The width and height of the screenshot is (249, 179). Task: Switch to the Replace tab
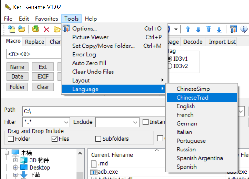click(35, 42)
